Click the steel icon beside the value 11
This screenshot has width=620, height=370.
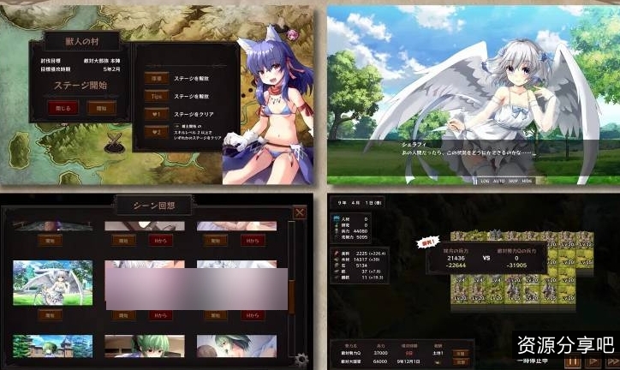336,277
